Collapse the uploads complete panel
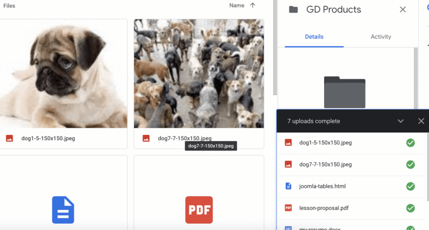Screen dimensions: 429x230 tap(401, 121)
